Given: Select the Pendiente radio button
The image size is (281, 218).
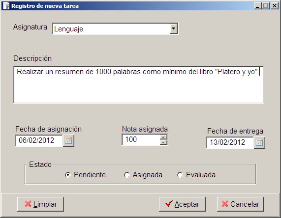Looking at the screenshot, I should [x=68, y=175].
